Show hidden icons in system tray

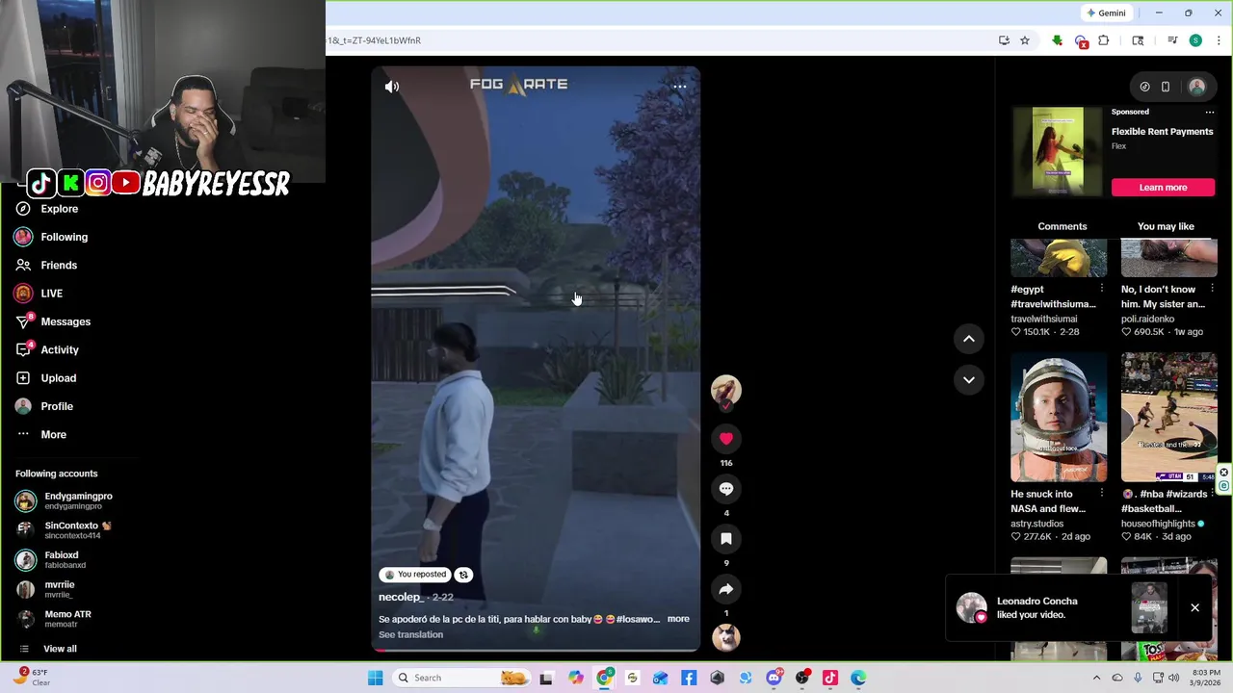click(1096, 678)
